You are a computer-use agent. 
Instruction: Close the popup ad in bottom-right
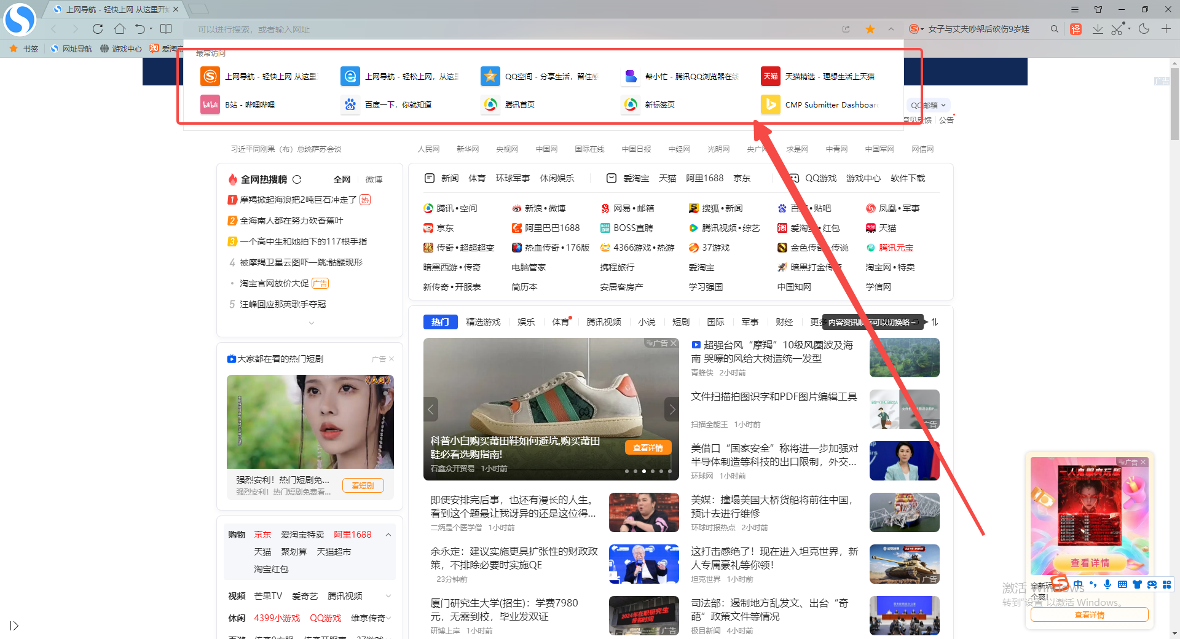point(1143,462)
